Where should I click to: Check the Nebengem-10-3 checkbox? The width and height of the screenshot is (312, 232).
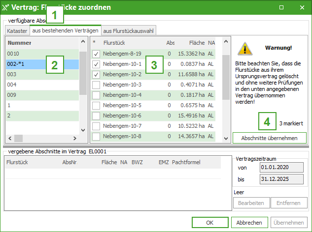97,85
